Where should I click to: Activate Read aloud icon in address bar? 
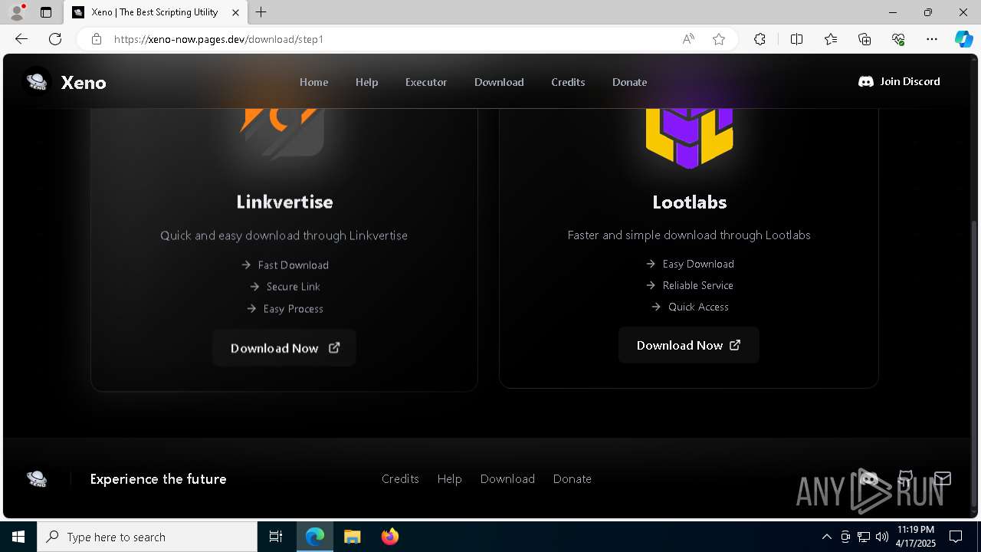(x=688, y=39)
